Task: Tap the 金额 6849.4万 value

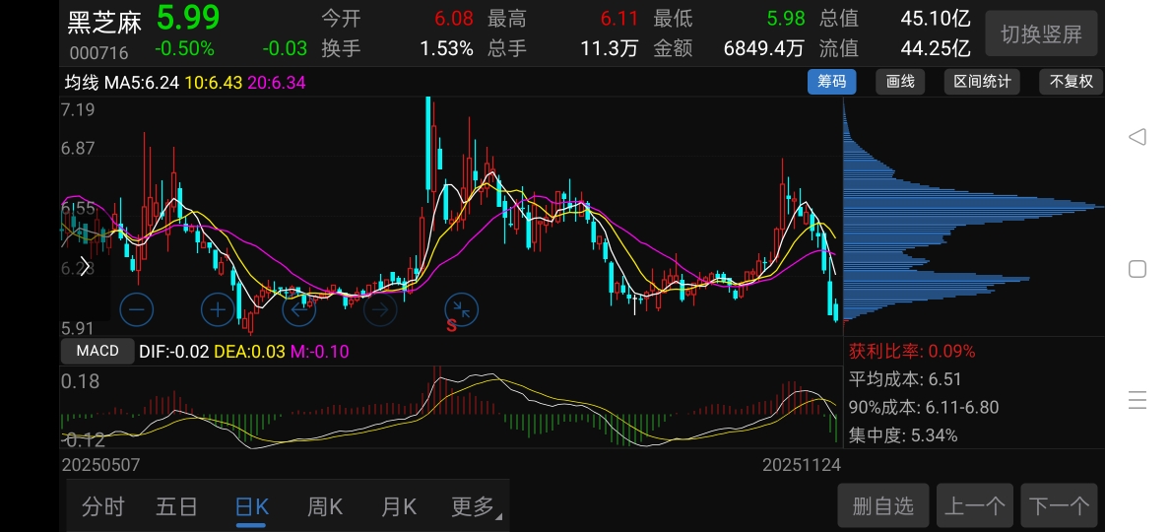Action: [764, 48]
